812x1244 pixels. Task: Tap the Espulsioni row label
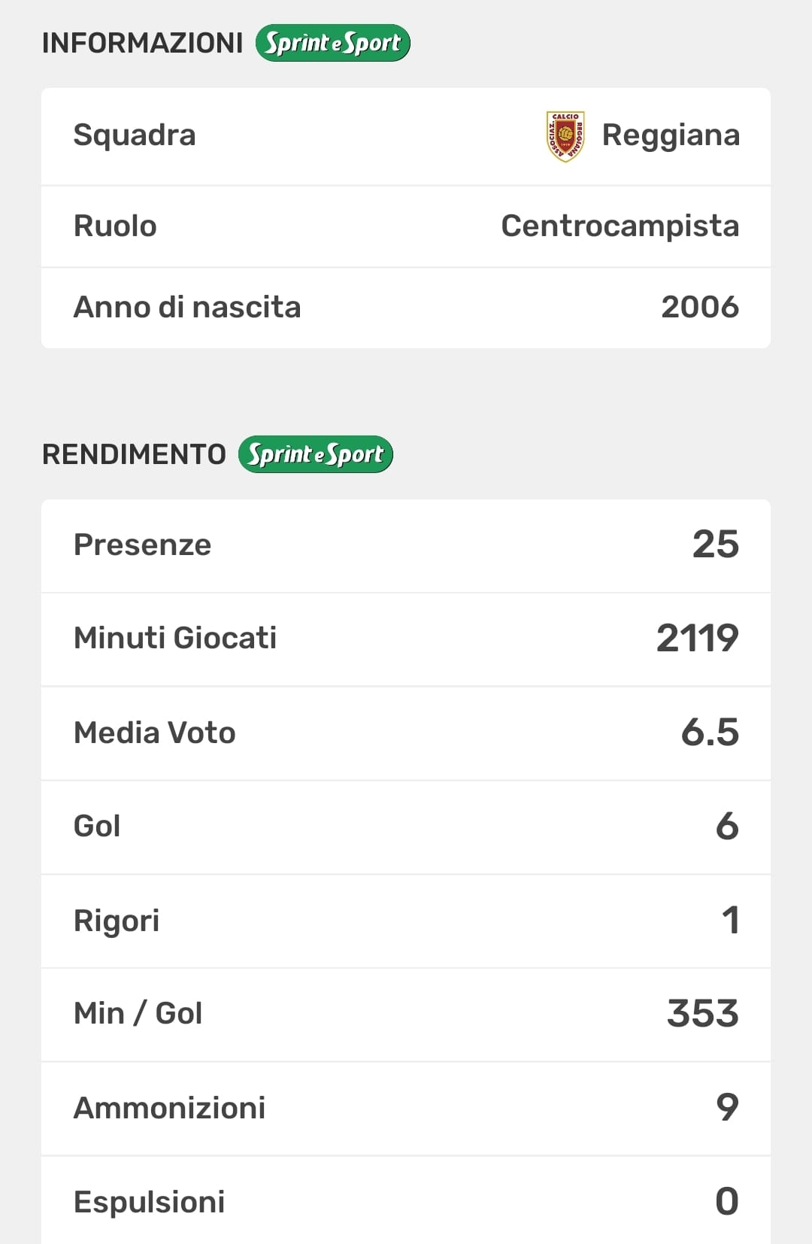[x=150, y=1202]
